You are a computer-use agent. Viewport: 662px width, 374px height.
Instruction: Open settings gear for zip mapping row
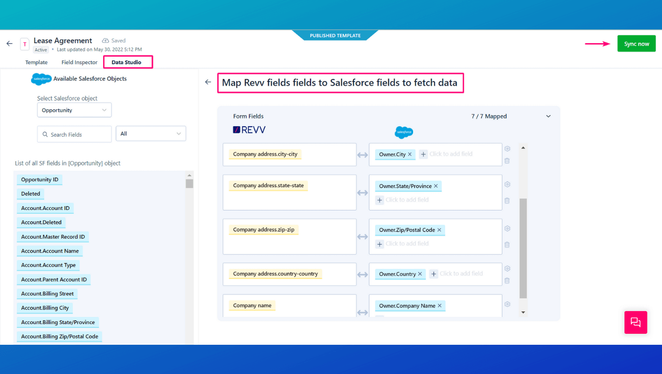pyautogui.click(x=507, y=229)
